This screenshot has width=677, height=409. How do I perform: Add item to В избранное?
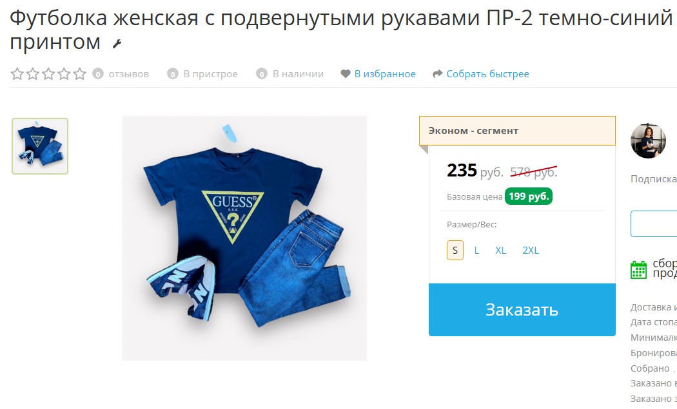(x=385, y=74)
